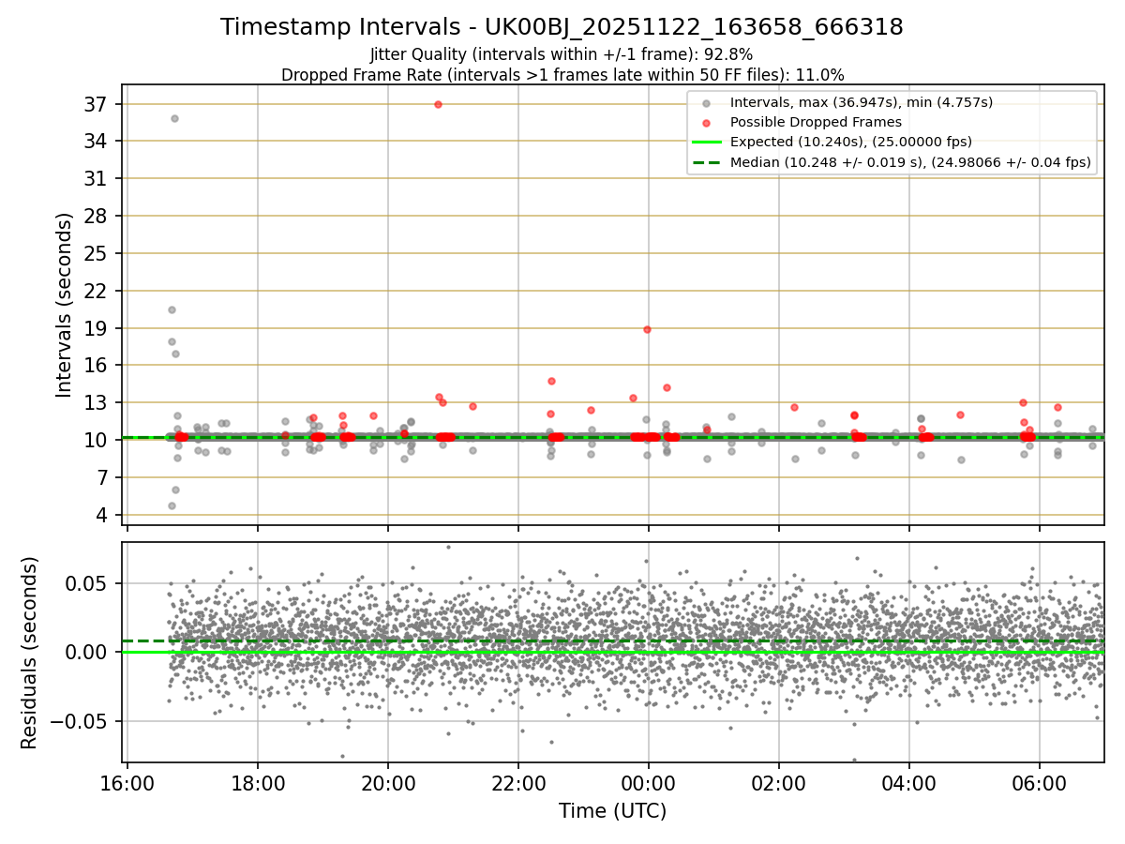Click the 'Intervals (seconds)' y-axis label
Viewport: 1125px width, 844px height.
pyautogui.click(x=65, y=305)
